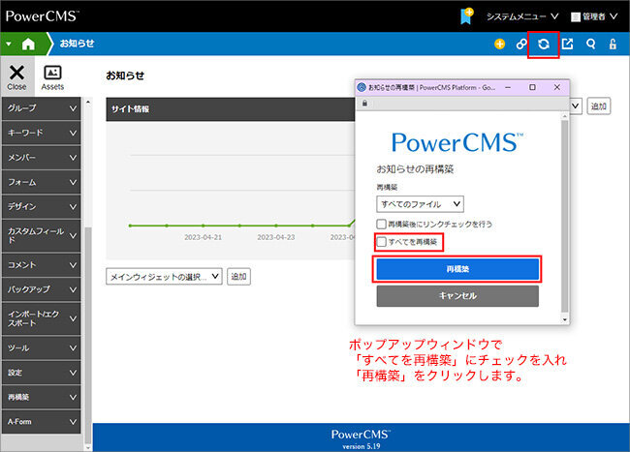Click the sidebar scrollbar up arrow

(88, 102)
